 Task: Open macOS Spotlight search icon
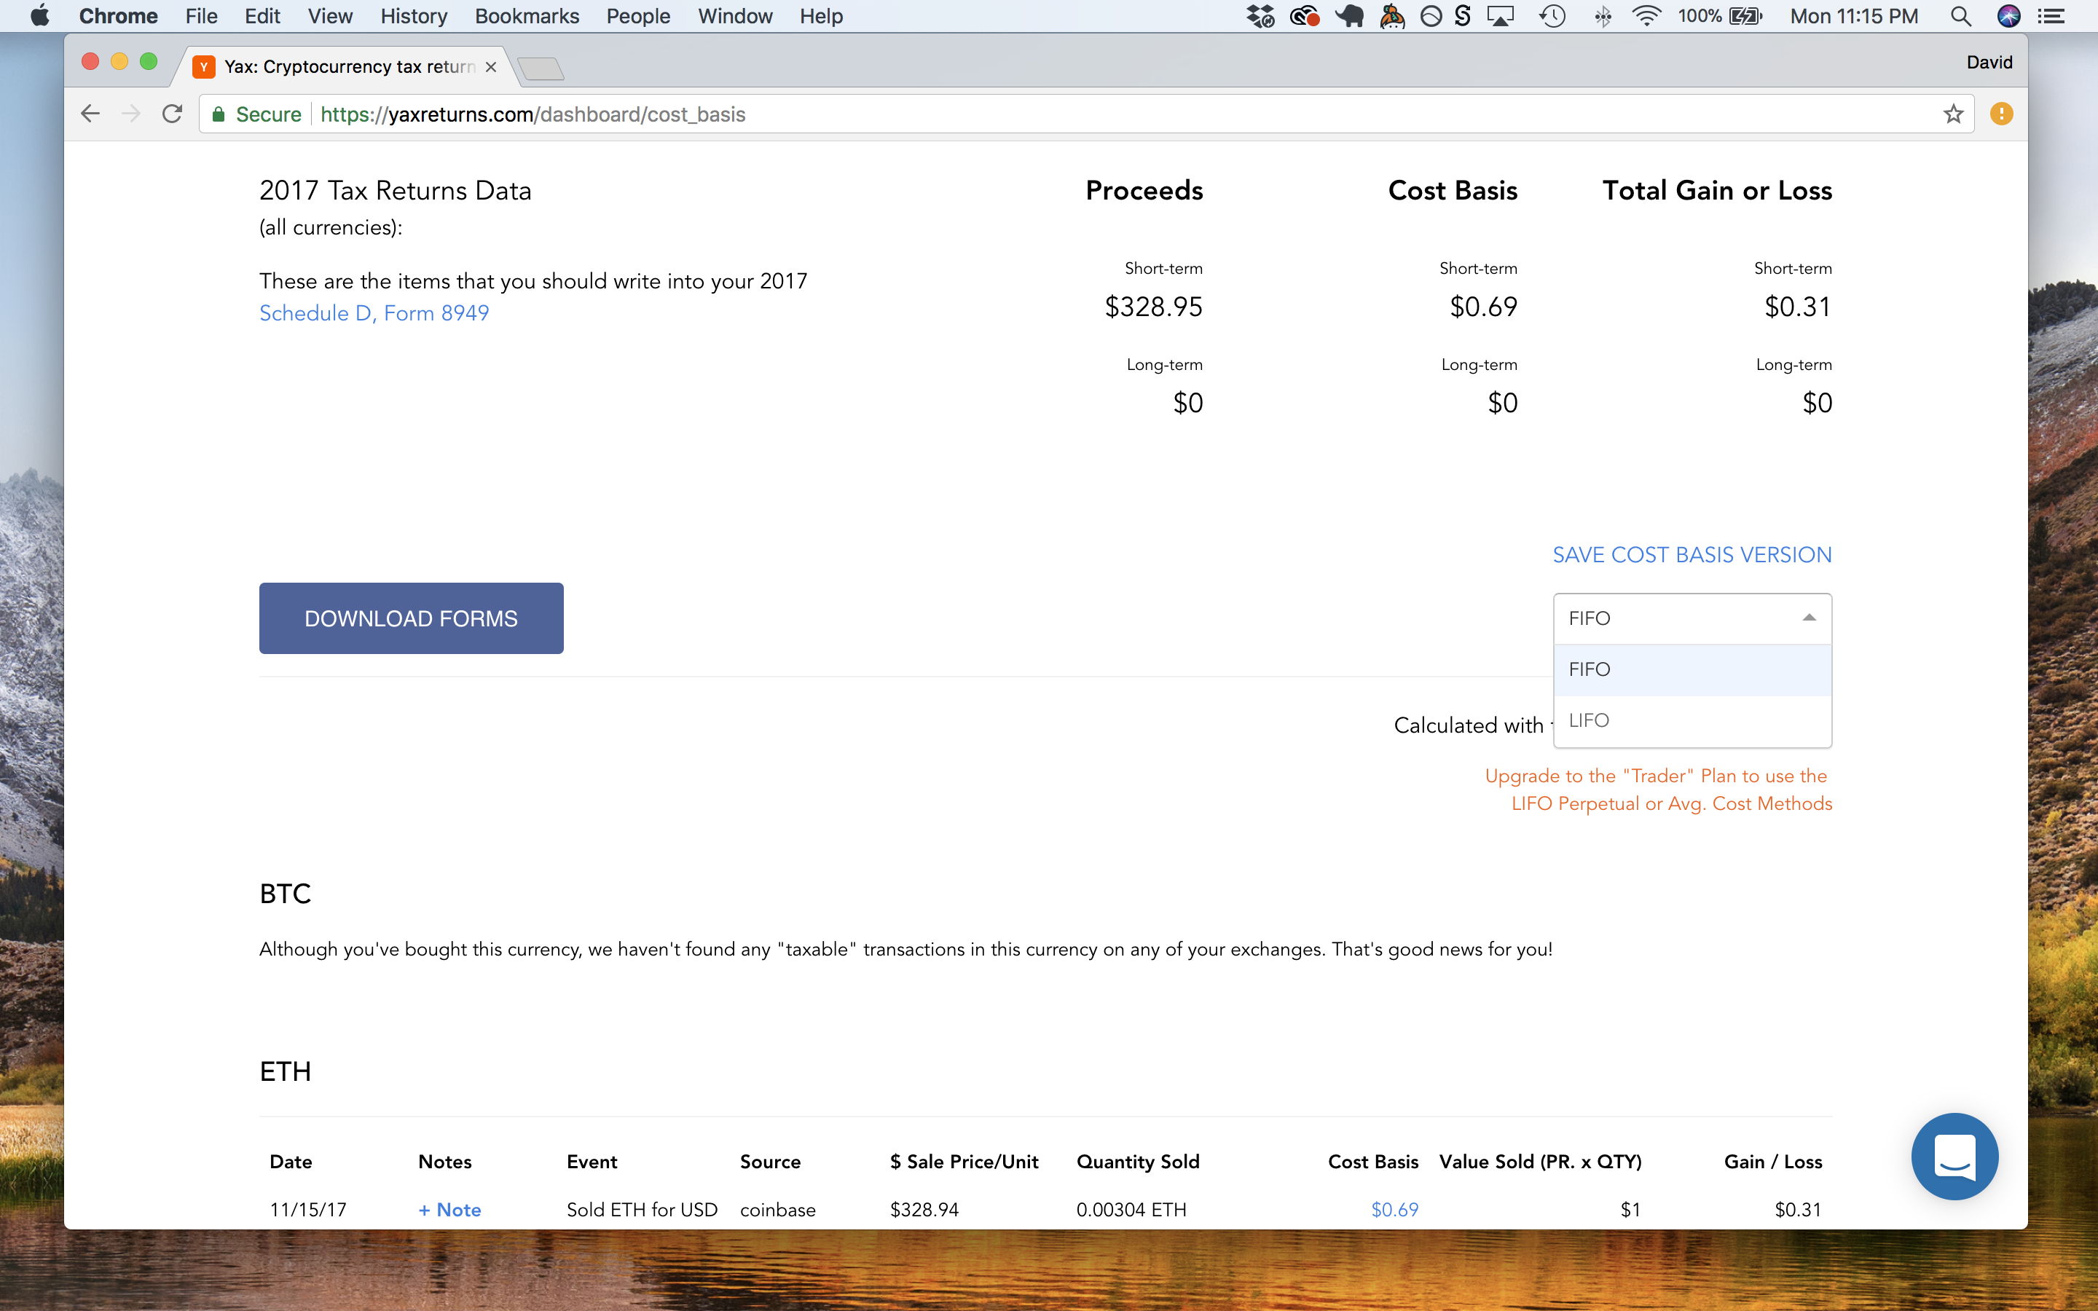point(1960,17)
